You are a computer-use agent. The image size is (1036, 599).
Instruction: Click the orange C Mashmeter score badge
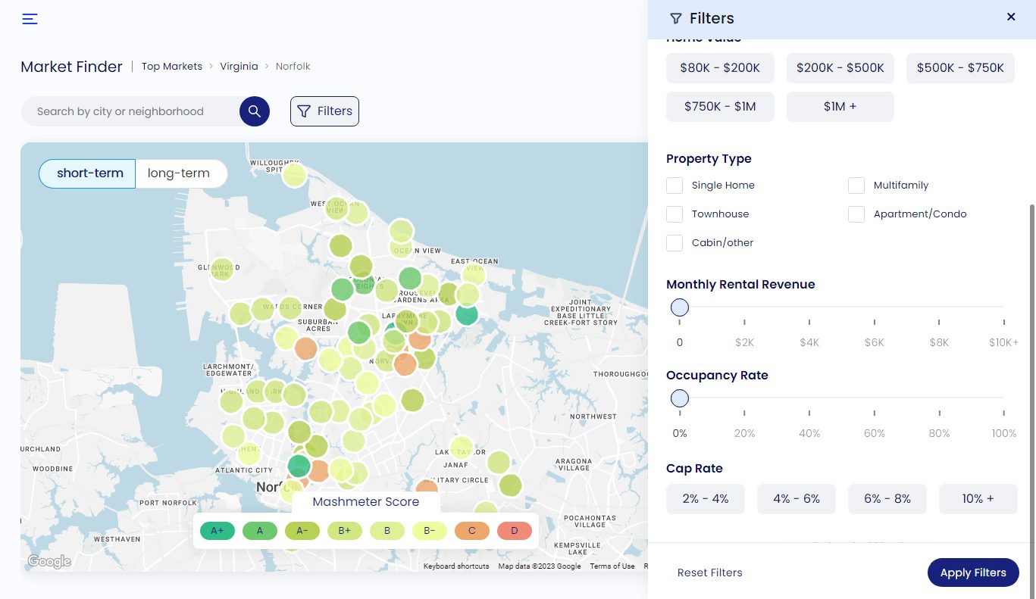(472, 531)
